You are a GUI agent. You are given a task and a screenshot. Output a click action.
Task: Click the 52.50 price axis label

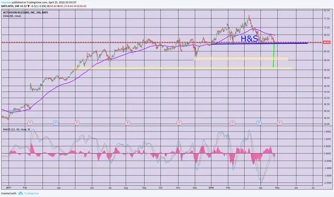[x=326, y=70]
